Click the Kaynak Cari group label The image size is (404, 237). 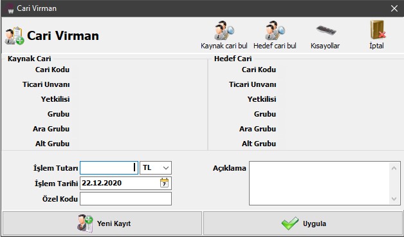30,59
